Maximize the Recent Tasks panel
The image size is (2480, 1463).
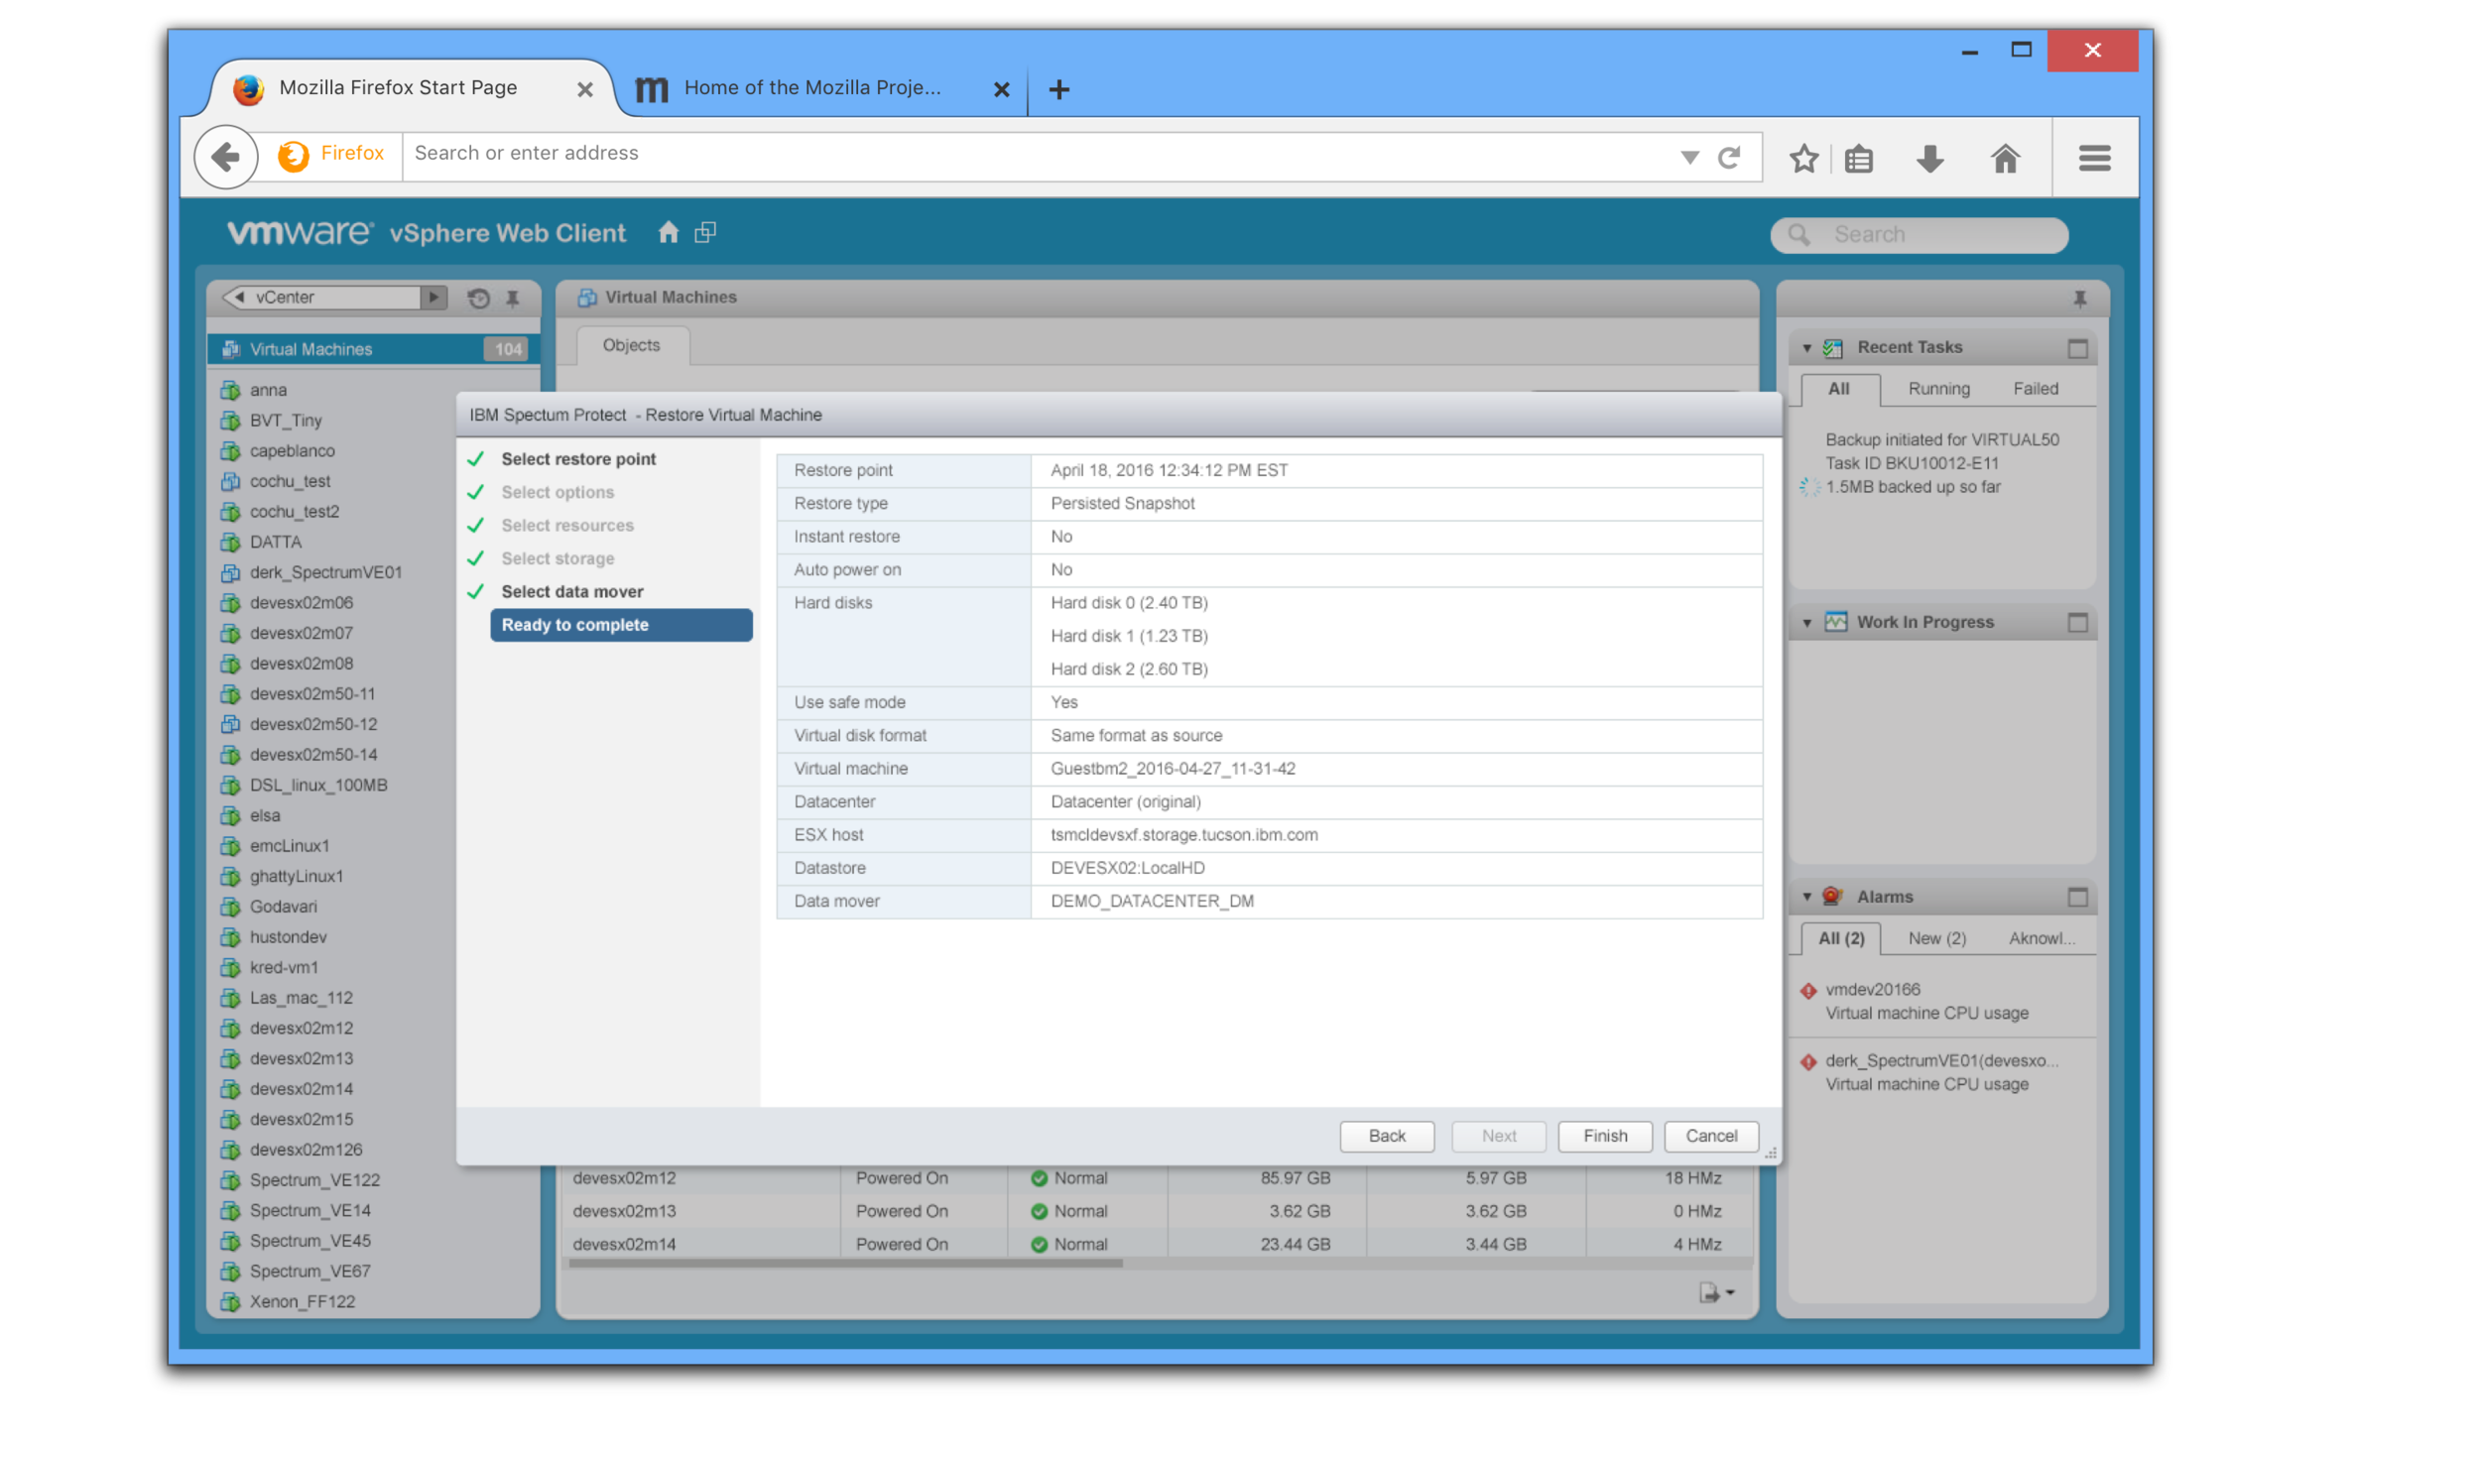pyautogui.click(x=2078, y=348)
